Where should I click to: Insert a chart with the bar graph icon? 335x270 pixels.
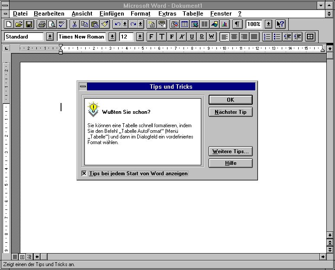coord(225,24)
